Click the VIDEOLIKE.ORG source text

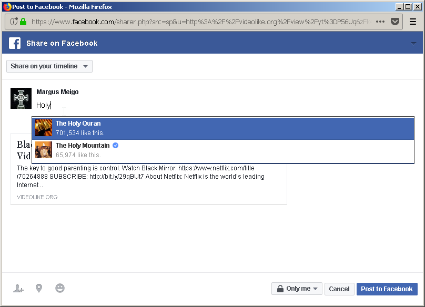pos(37,197)
